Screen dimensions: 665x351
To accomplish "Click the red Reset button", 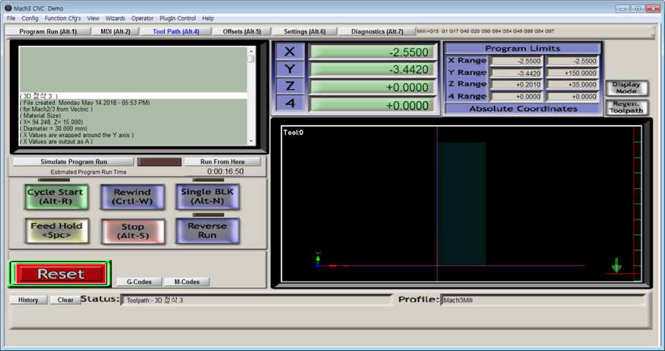I will (x=60, y=274).
